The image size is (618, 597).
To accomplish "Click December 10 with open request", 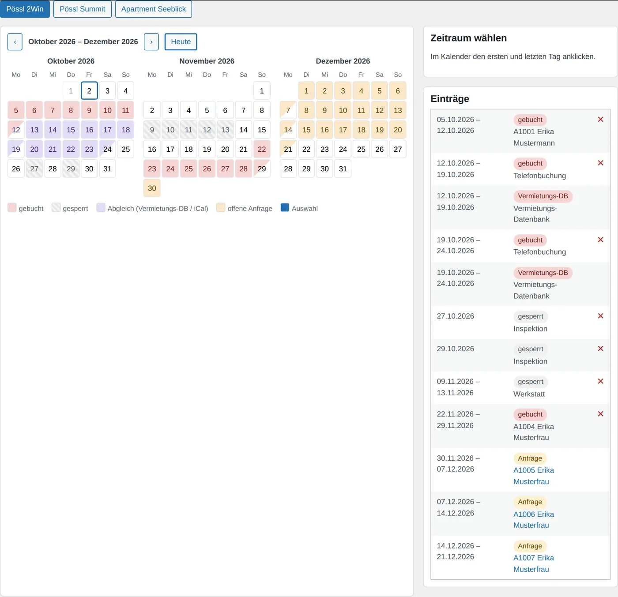I will (x=343, y=110).
